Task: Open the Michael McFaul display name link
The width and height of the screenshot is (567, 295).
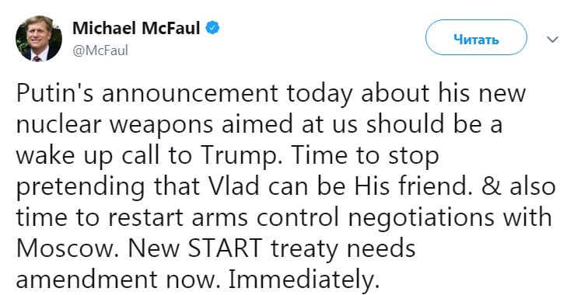Action: 136,28
